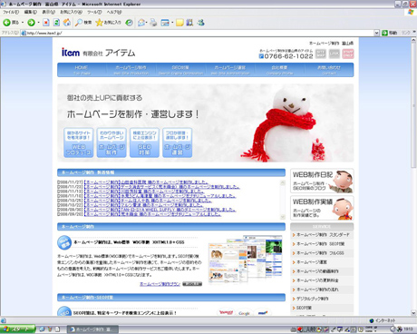
Task: Open the SEO nav tab on site
Action: pos(180,70)
